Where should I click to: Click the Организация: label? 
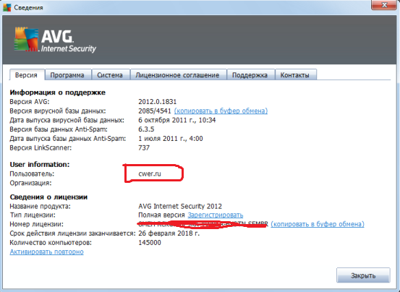pos(30,183)
